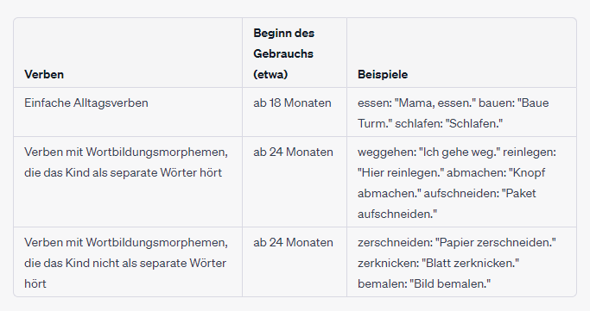This screenshot has width=590, height=311.
Task: Click the 'ab 18 Monaten' cell
Action: pyautogui.click(x=292, y=103)
